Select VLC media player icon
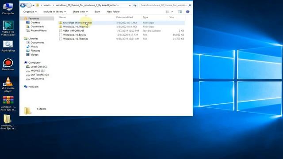Image resolution: width=283 pixels, height=159 pixels. [8, 84]
